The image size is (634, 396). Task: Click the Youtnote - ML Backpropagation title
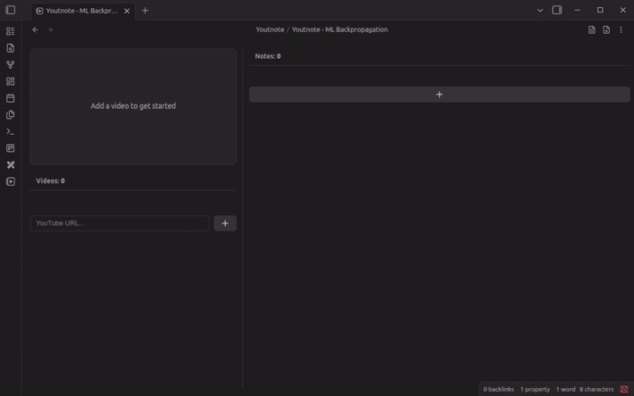(339, 29)
